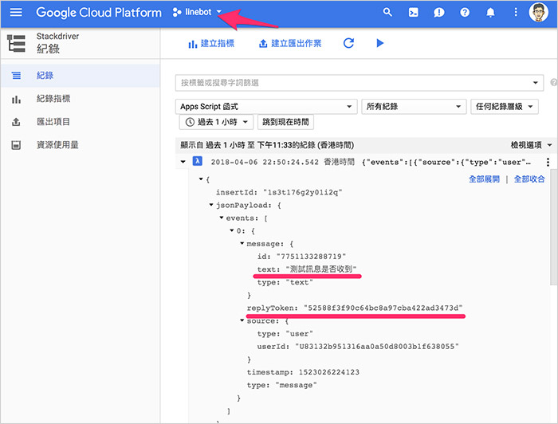
Task: Click 全部展開 expand all link
Action: pyautogui.click(x=484, y=179)
